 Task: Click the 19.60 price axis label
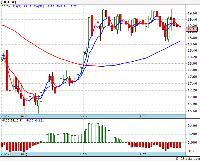coord(192,13)
